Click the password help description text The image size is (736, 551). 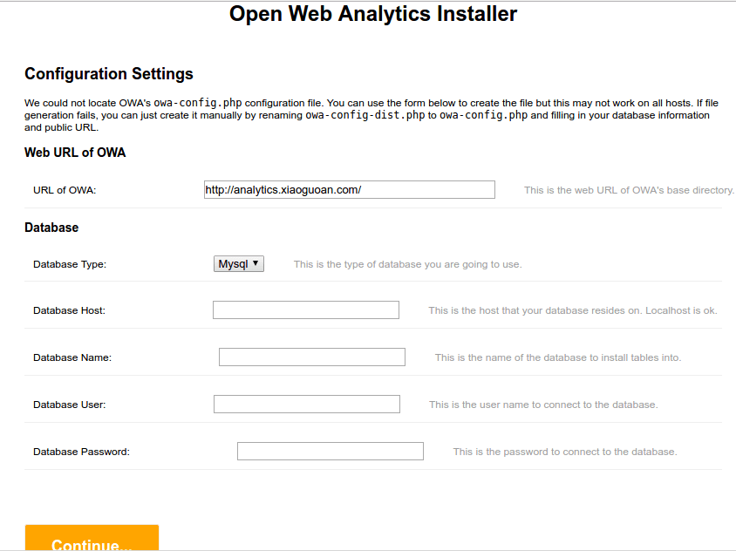[x=564, y=452]
